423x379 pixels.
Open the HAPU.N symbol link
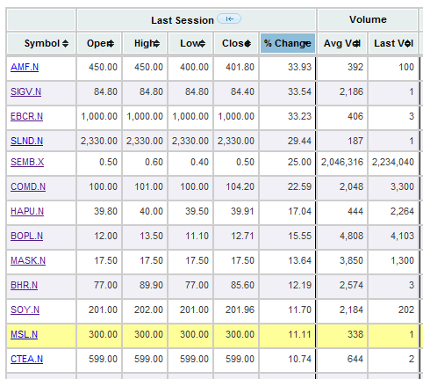pyautogui.click(x=27, y=211)
